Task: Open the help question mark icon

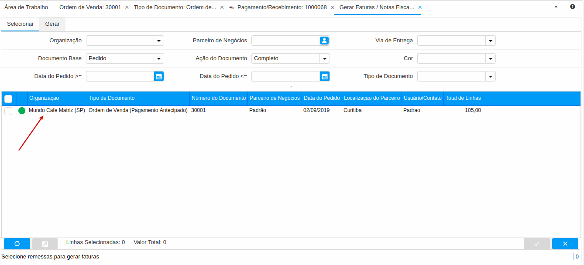Action: [572, 7]
